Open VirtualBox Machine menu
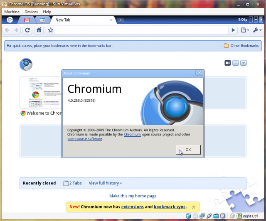266x221 pixels. pyautogui.click(x=12, y=12)
